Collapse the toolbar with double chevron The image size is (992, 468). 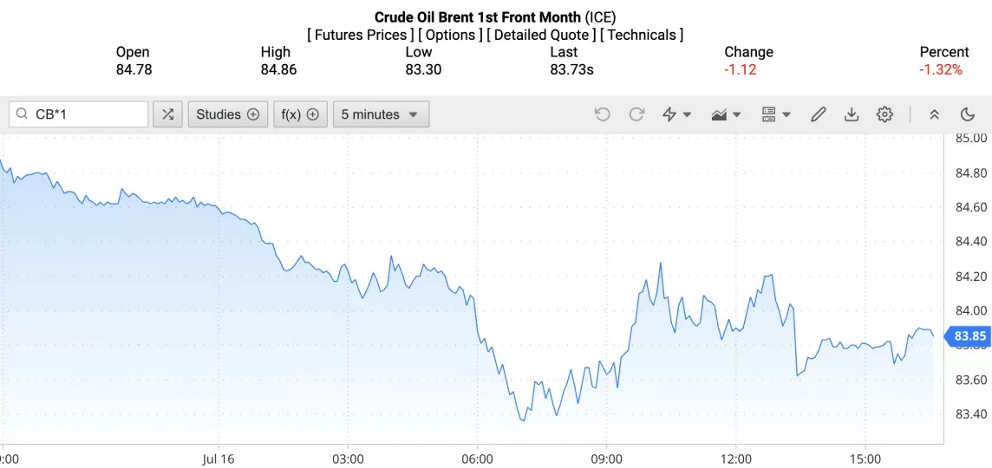934,114
